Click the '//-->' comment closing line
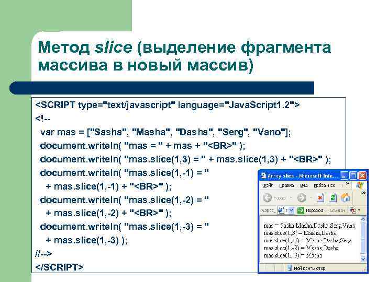The image size is (377, 282). pyautogui.click(x=43, y=253)
